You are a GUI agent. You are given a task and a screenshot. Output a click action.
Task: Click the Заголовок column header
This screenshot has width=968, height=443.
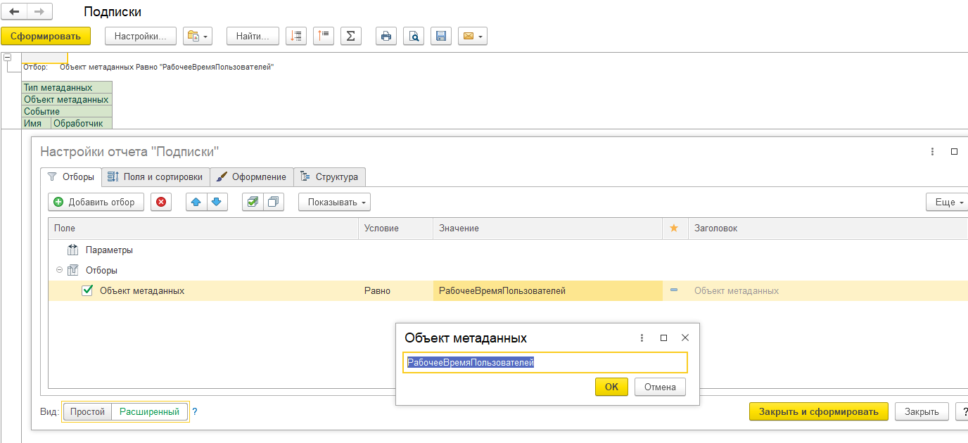pyautogui.click(x=828, y=229)
